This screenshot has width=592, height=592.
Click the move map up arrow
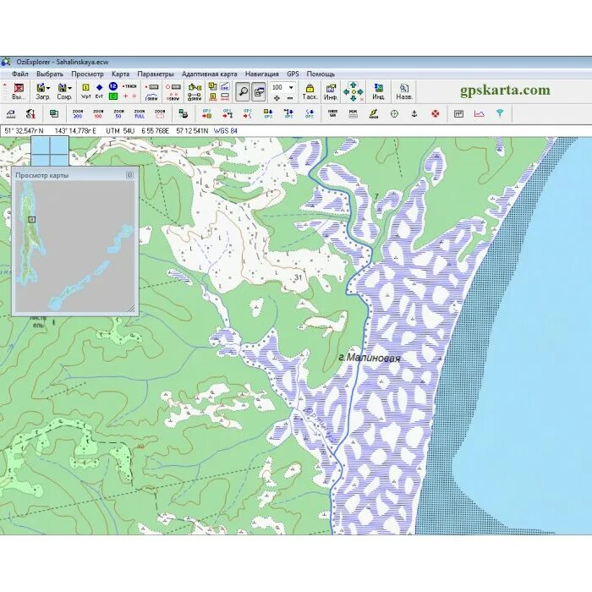click(354, 85)
